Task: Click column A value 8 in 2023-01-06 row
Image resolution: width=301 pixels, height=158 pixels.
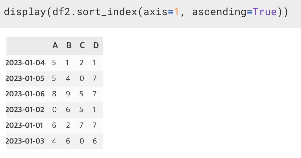Action: point(54,94)
